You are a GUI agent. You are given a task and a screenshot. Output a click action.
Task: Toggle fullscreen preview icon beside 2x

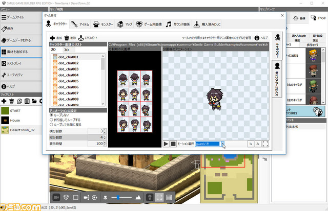pyautogui.click(x=265, y=144)
